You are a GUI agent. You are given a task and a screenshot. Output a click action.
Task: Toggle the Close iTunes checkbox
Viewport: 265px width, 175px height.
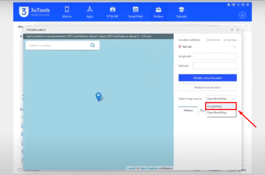tap(20, 170)
